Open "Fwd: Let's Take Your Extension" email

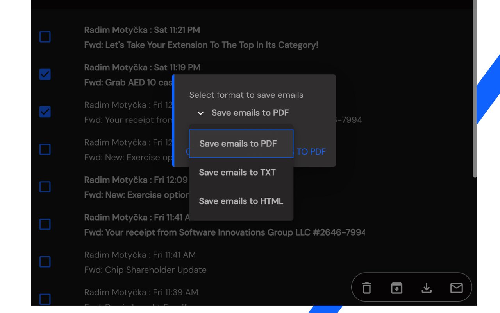[x=201, y=45]
